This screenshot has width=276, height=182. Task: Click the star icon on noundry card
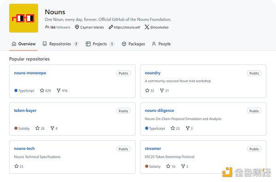[147, 90]
